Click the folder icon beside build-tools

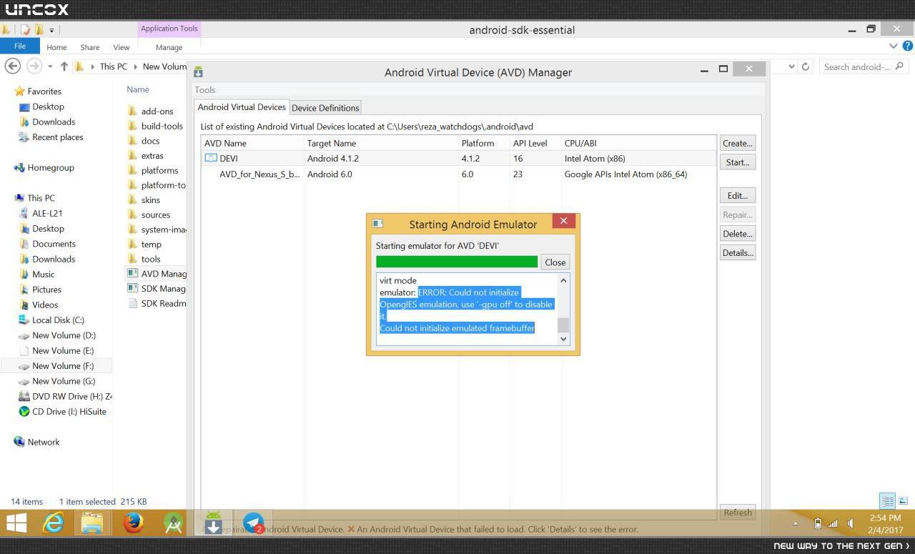(x=132, y=126)
